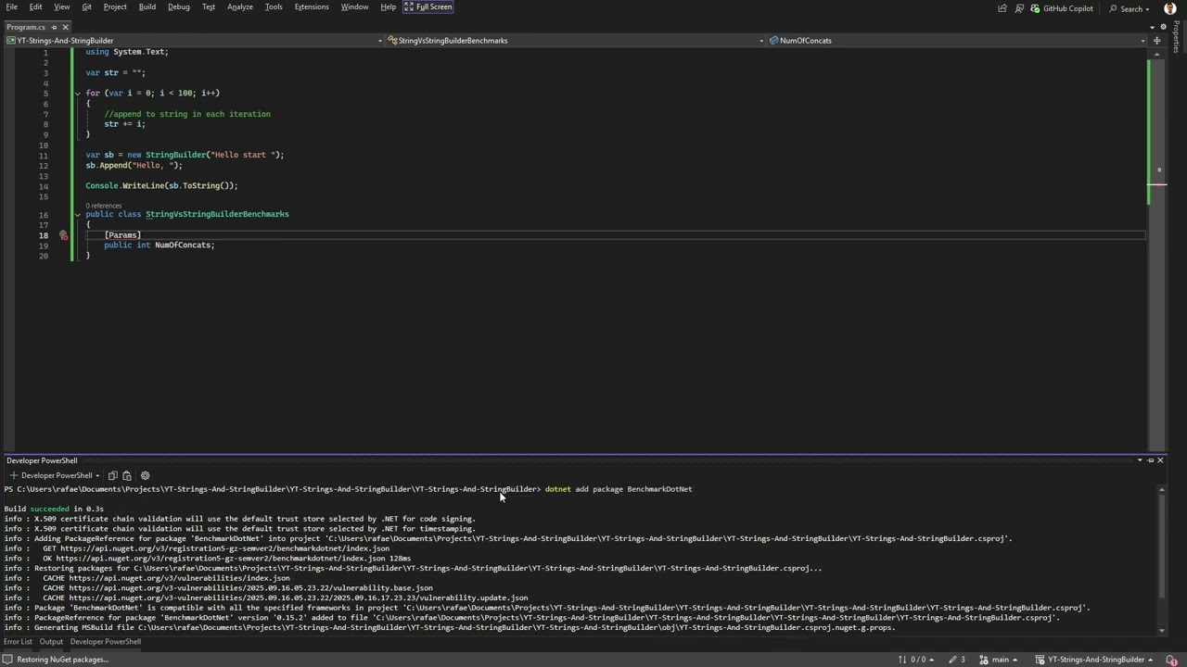Open the PowerShell panel window options dropdown
The width and height of the screenshot is (1187, 667).
click(x=1140, y=460)
